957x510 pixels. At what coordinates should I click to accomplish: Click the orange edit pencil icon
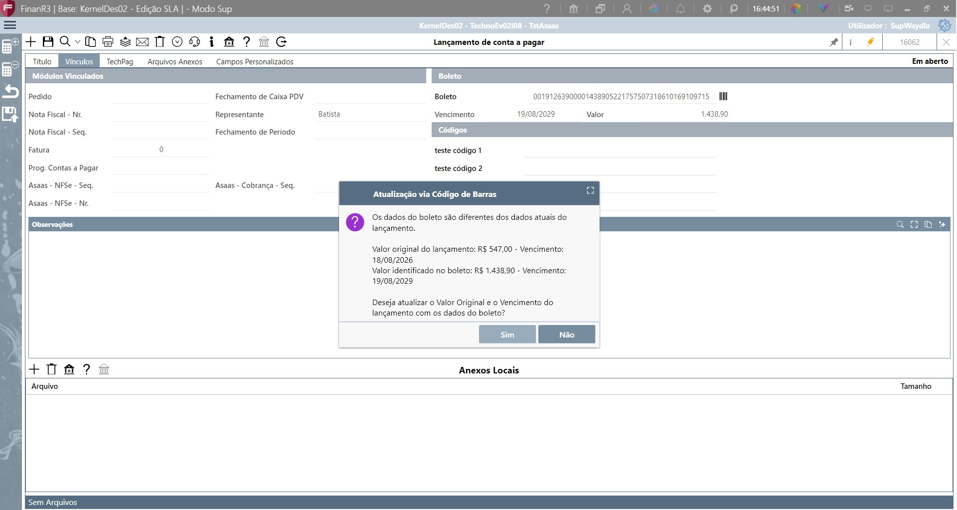[x=870, y=42]
